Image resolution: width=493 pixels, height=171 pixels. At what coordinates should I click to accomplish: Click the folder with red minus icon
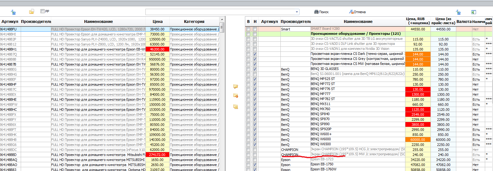pos(236,95)
